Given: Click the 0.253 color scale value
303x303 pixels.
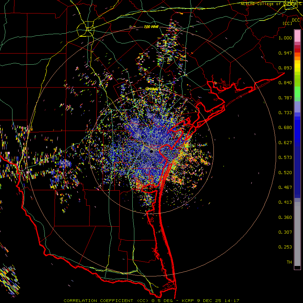Looking at the screenshot, I should [x=285, y=247].
